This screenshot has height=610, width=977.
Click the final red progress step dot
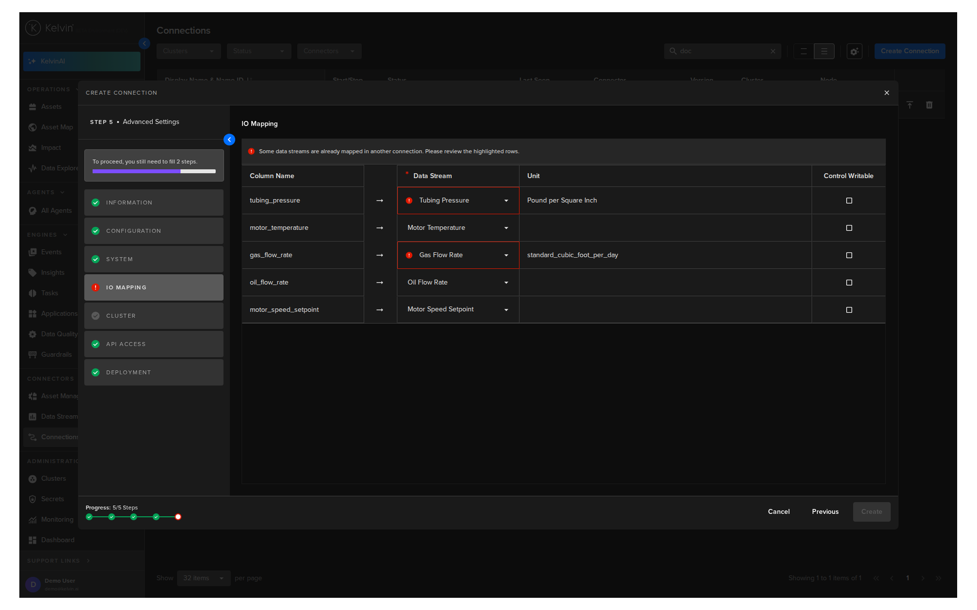[x=178, y=517]
